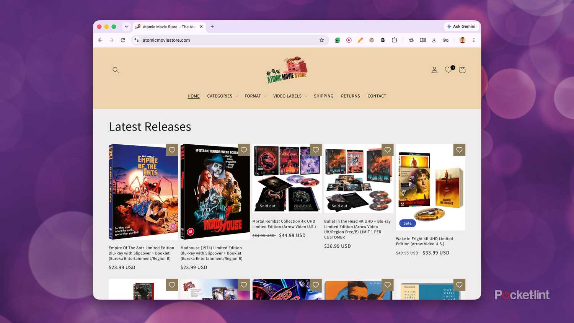Click the Empire Of The Ants cover image
The width and height of the screenshot is (574, 323).
pos(143,192)
